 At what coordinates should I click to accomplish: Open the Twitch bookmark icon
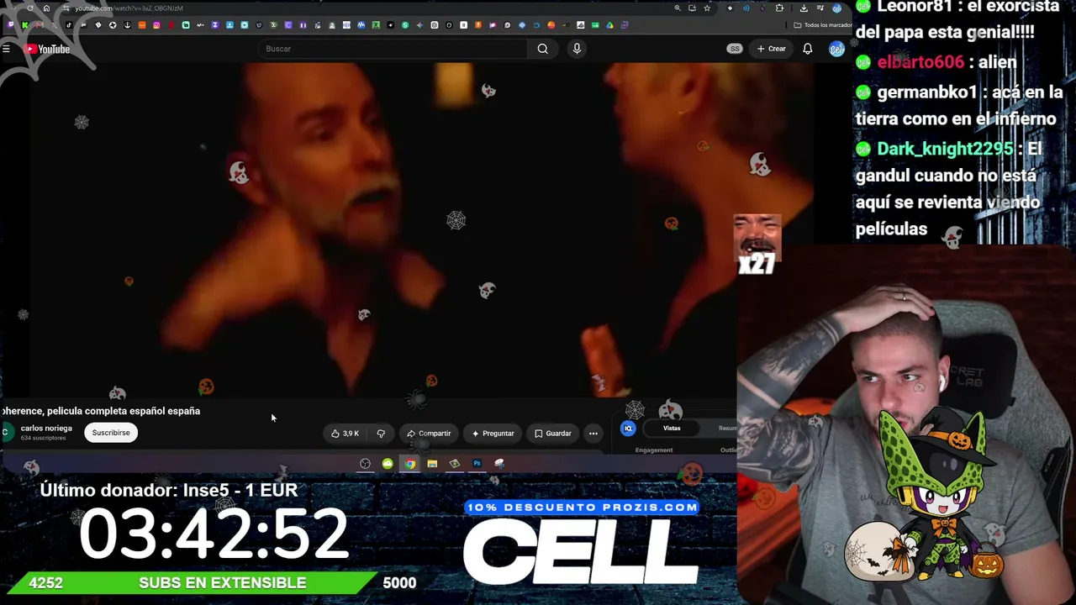10,25
